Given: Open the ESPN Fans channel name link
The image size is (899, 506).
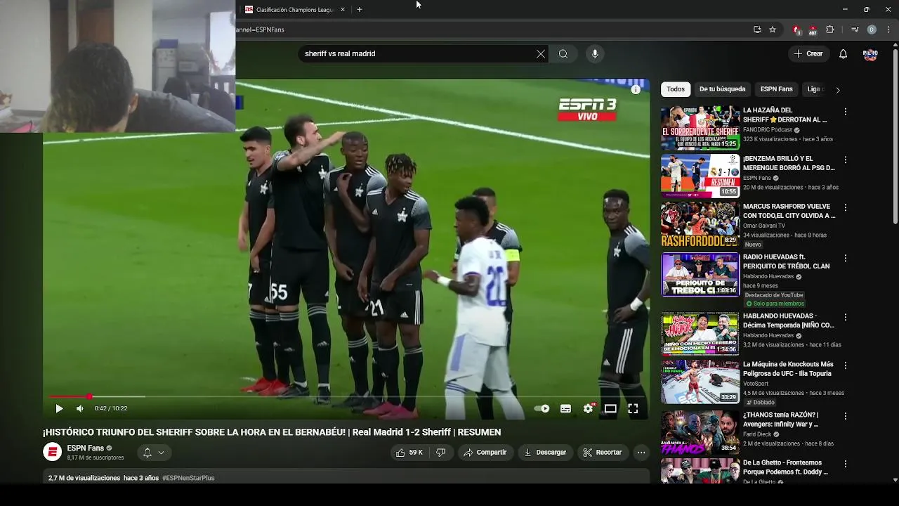Looking at the screenshot, I should (86, 448).
